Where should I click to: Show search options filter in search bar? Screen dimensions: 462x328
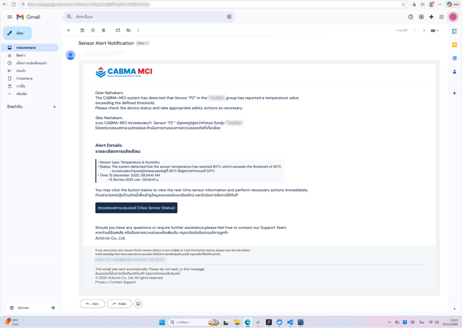tap(229, 17)
